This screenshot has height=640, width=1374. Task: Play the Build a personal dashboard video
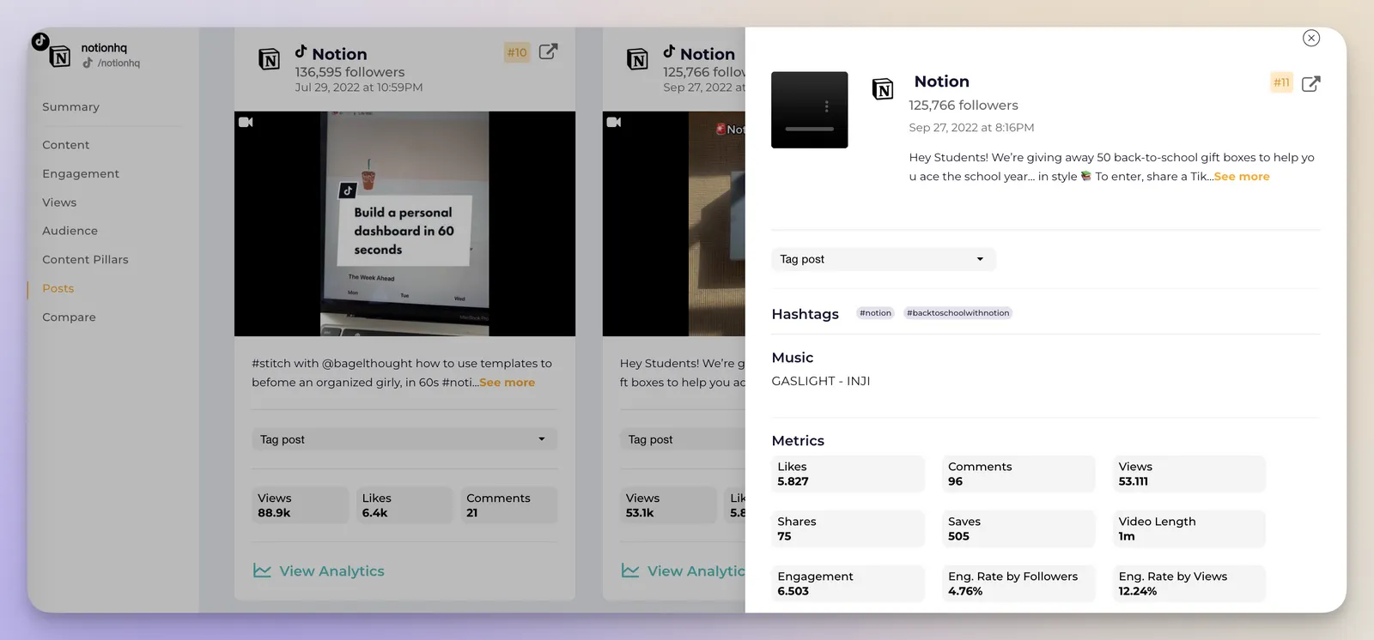pyautogui.click(x=404, y=224)
